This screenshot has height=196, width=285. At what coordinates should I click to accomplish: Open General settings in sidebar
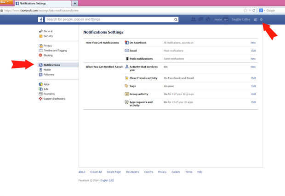[x=48, y=31]
